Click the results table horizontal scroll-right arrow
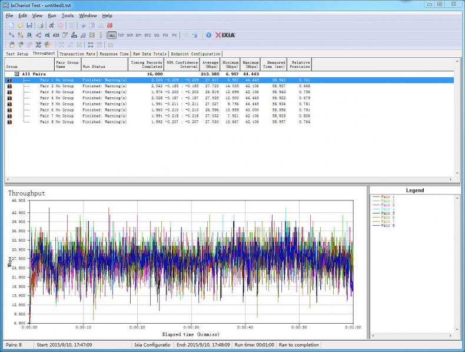Viewport: 465px width, 352px height. [450, 179]
